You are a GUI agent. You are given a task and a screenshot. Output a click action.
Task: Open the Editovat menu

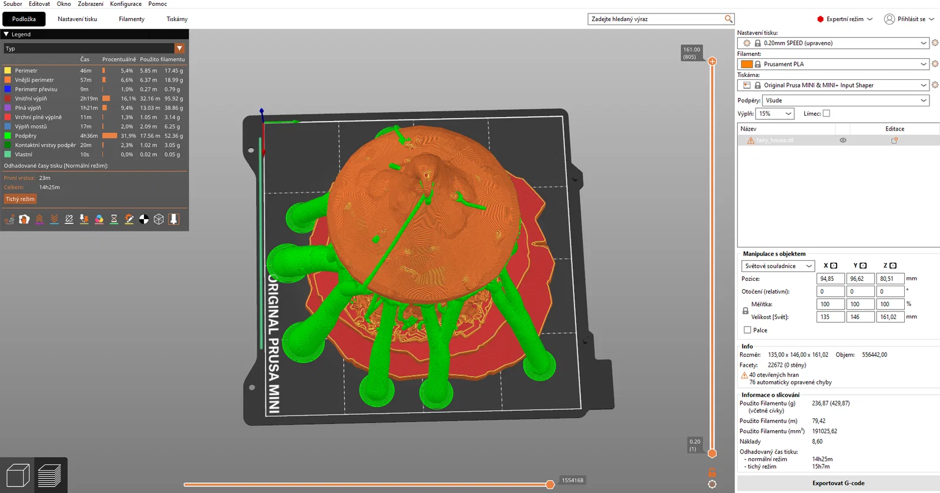(x=39, y=4)
